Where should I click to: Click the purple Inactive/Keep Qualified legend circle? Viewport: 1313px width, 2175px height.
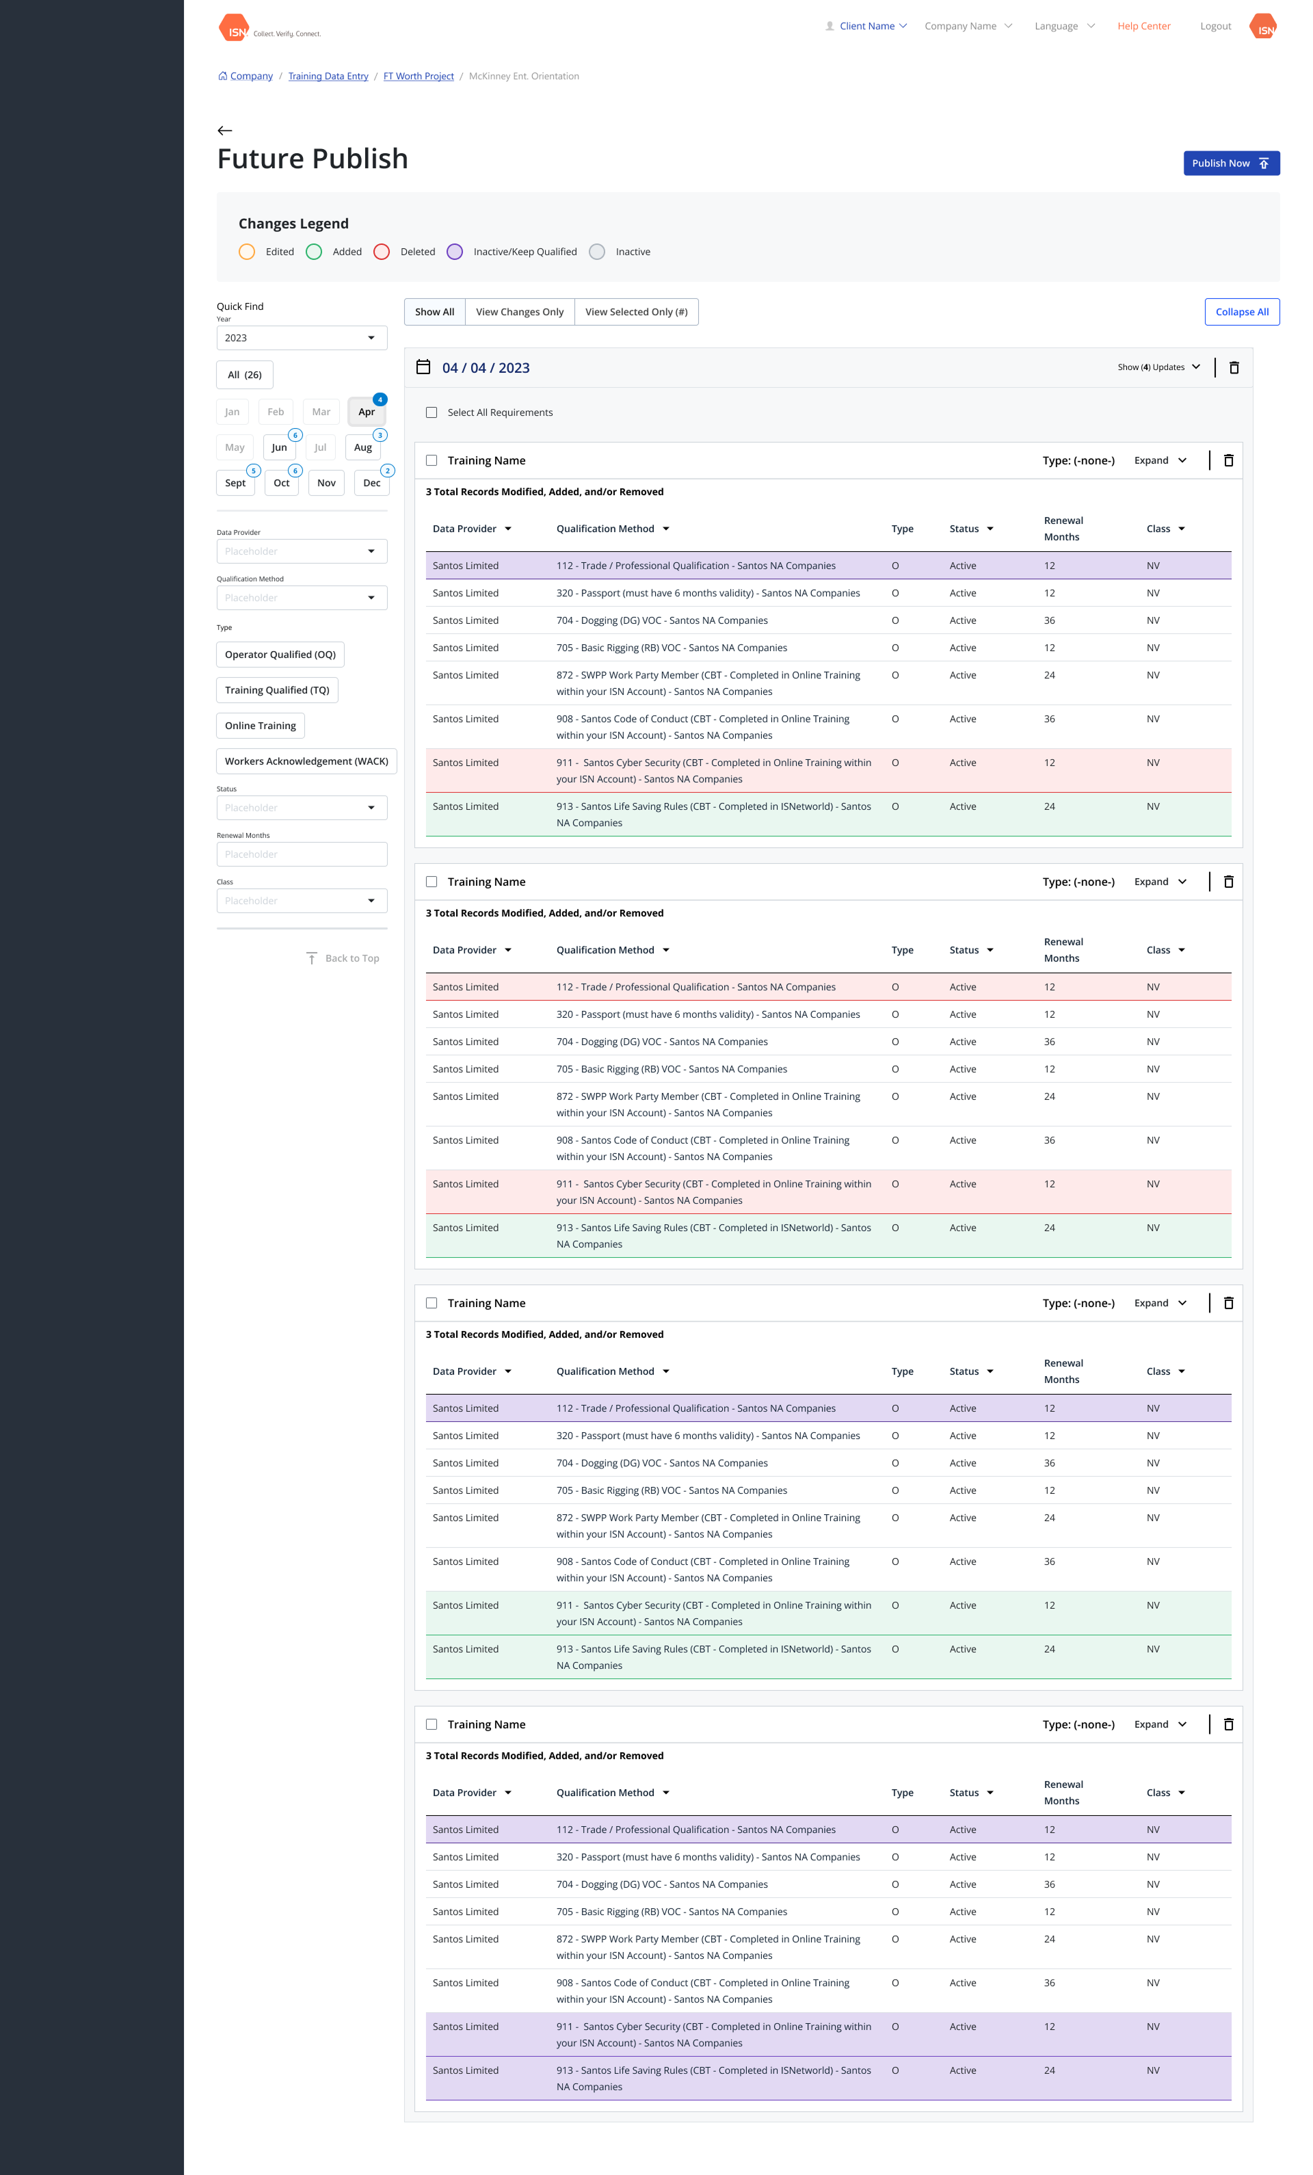point(455,252)
